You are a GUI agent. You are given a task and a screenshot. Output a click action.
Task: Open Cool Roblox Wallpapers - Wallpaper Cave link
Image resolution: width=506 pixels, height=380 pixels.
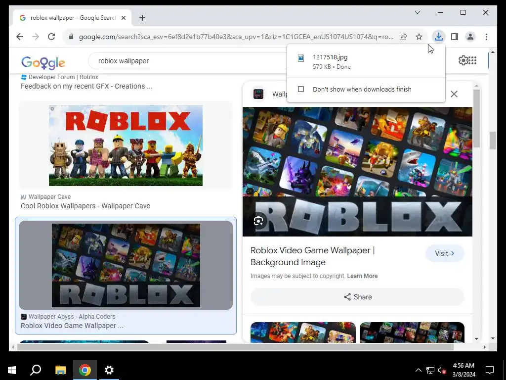pyautogui.click(x=85, y=206)
